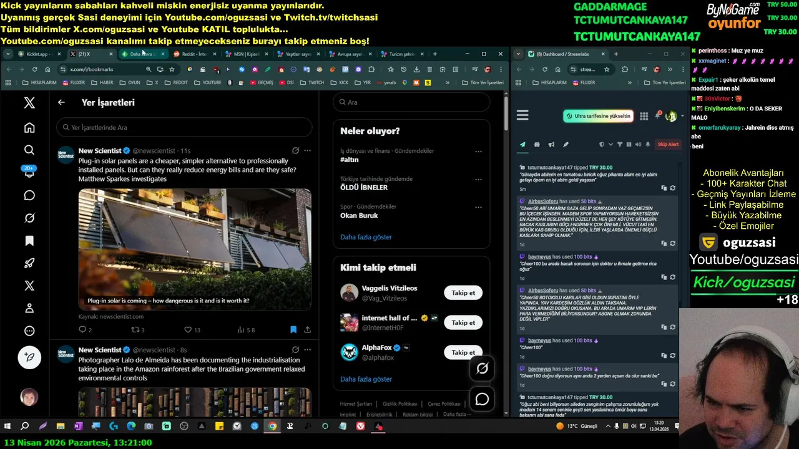
Task: Open the Bookmarks icon in X sidebar
Action: tap(29, 241)
